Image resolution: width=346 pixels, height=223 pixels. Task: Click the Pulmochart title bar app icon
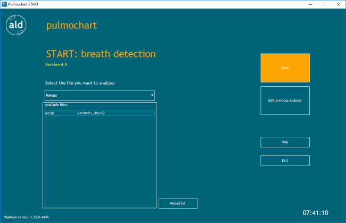click(x=4, y=4)
